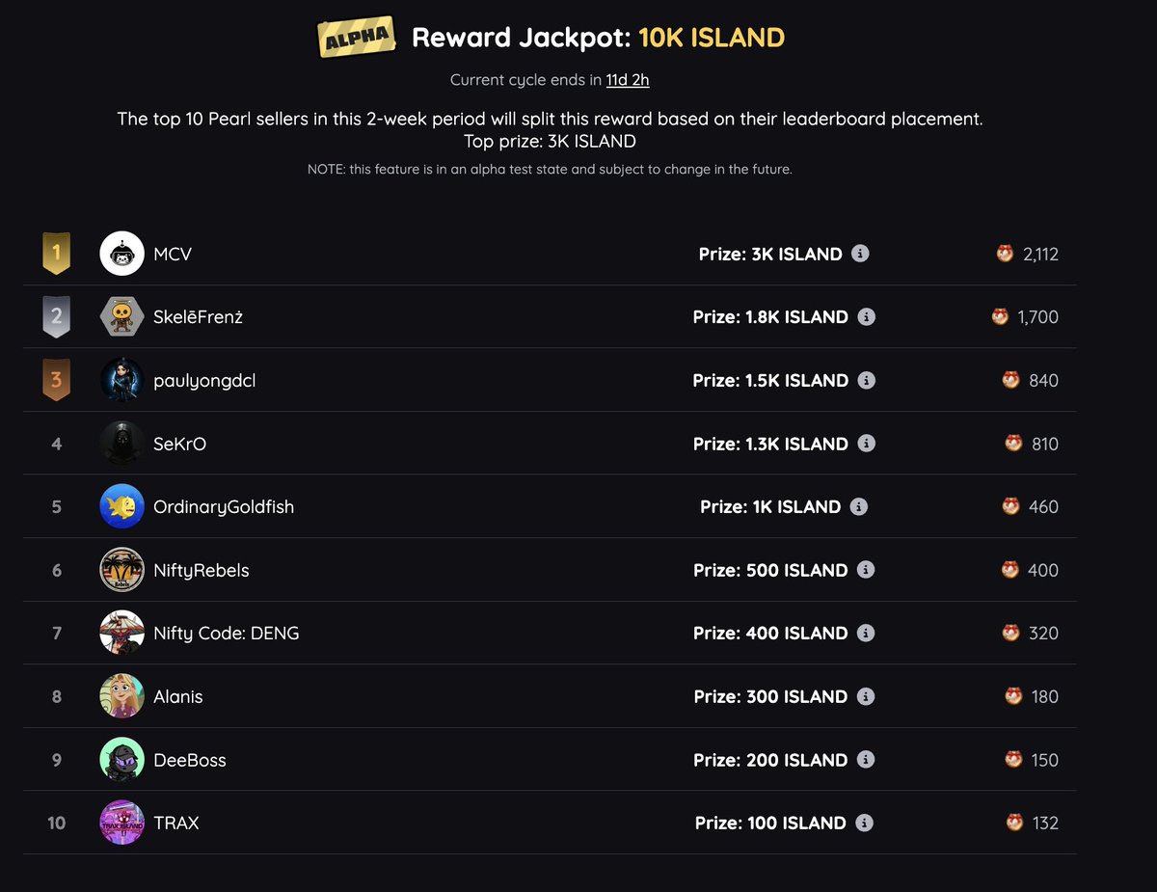Click info icon next to 400 ISLAND prize
Image resolution: width=1157 pixels, height=892 pixels.
(866, 633)
